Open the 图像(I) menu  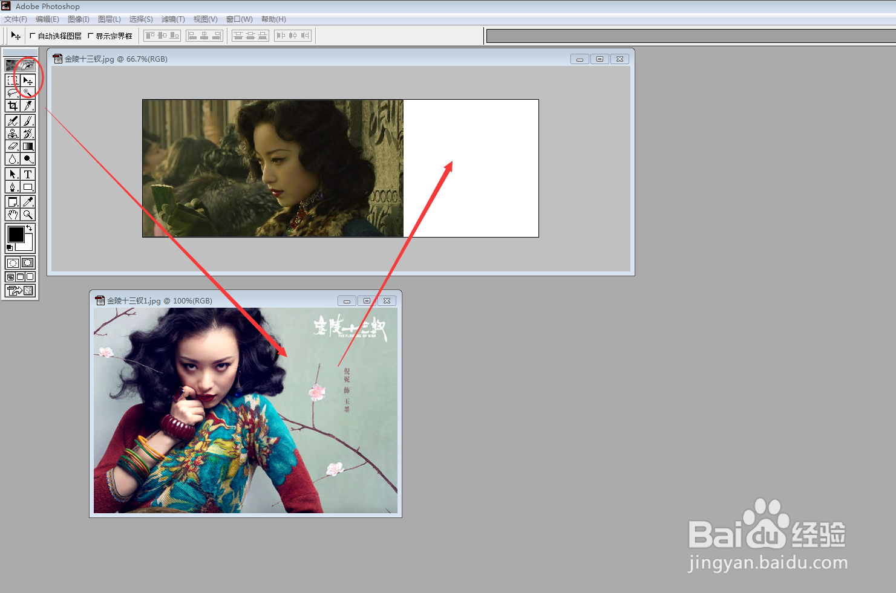point(79,19)
